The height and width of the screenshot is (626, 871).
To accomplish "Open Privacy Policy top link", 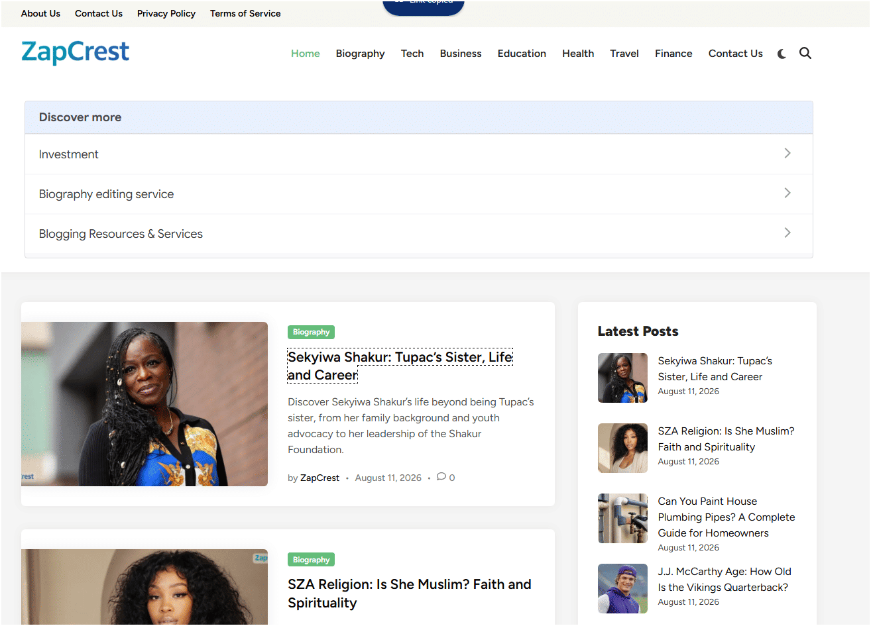I will tap(166, 13).
